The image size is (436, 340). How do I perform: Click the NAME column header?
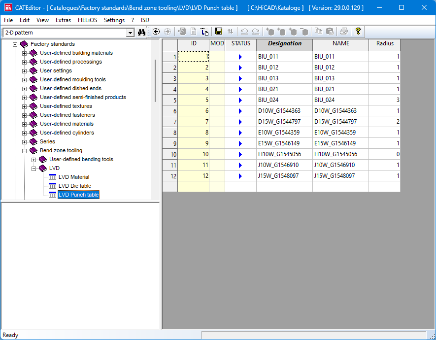[x=340, y=45]
